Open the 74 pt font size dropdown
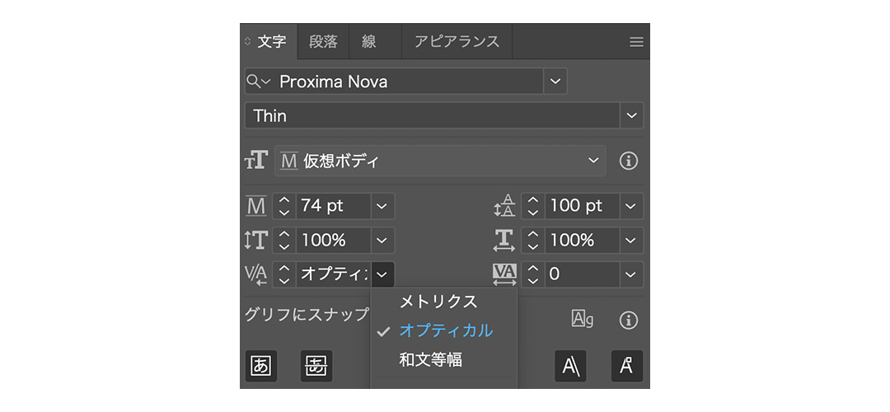Image resolution: width=890 pixels, height=412 pixels. point(382,206)
